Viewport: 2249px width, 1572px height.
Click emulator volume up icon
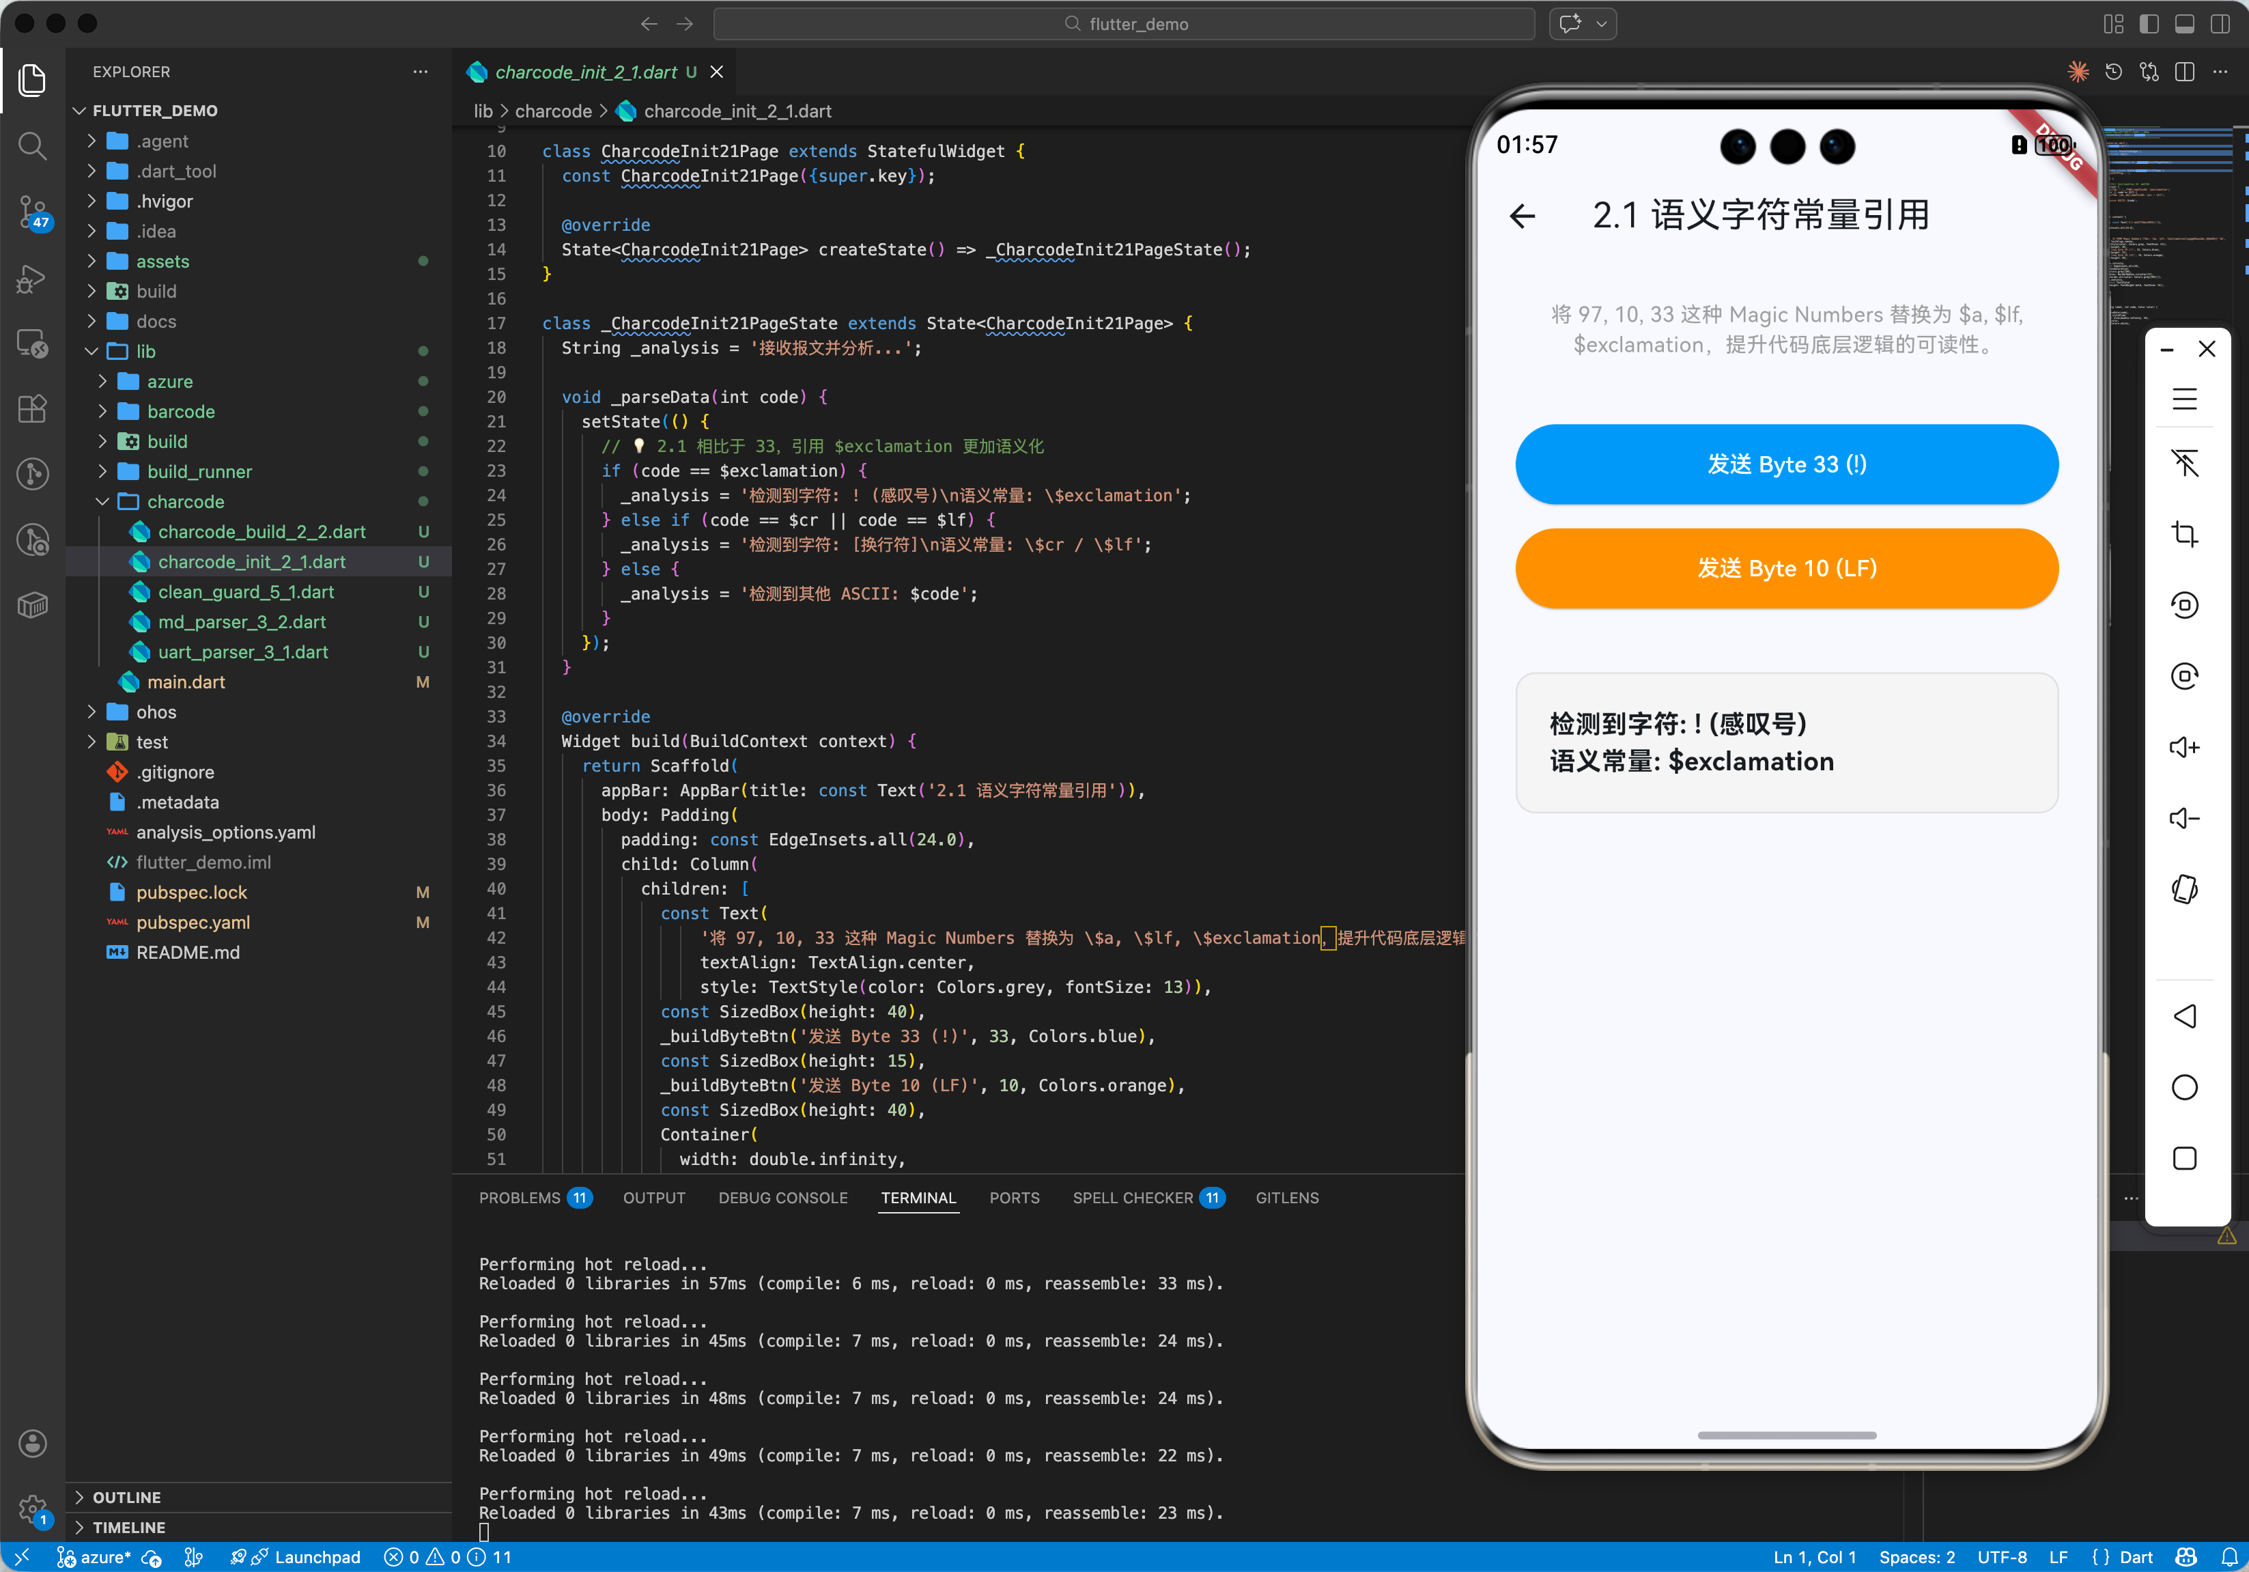coord(2184,748)
